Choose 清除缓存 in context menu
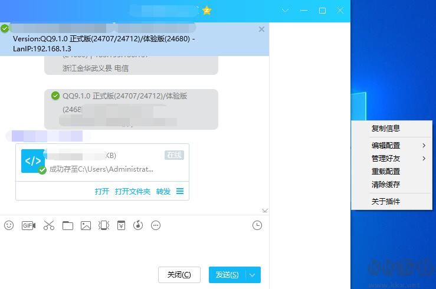The height and width of the screenshot is (289, 436). (x=392, y=185)
